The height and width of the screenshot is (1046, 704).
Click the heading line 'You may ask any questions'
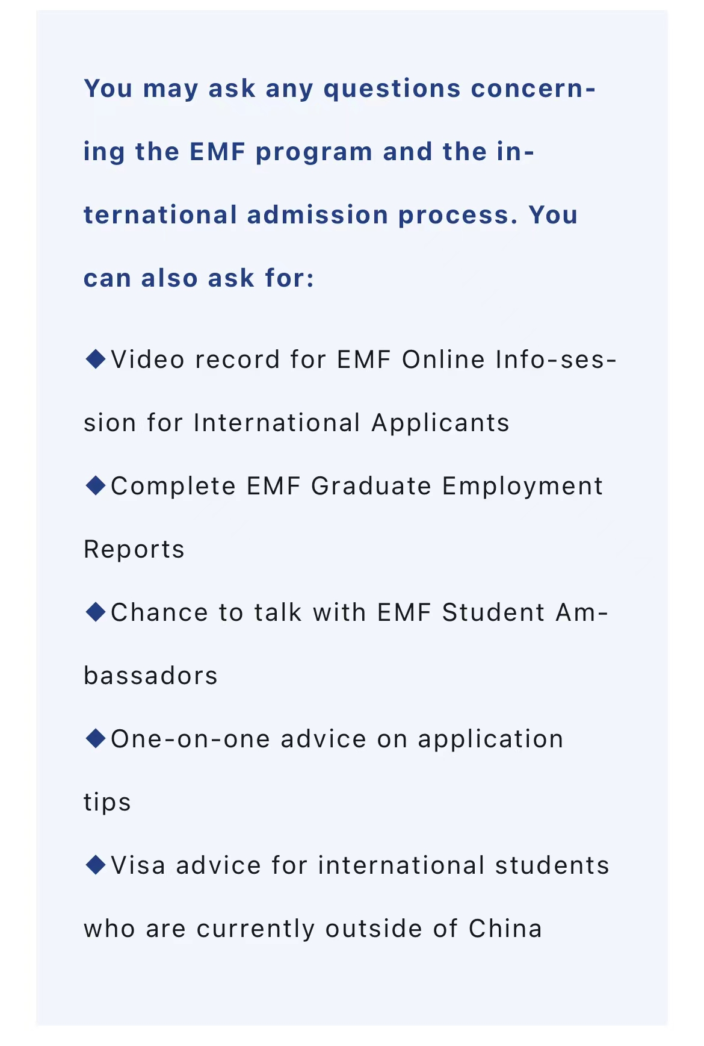pyautogui.click(x=339, y=89)
